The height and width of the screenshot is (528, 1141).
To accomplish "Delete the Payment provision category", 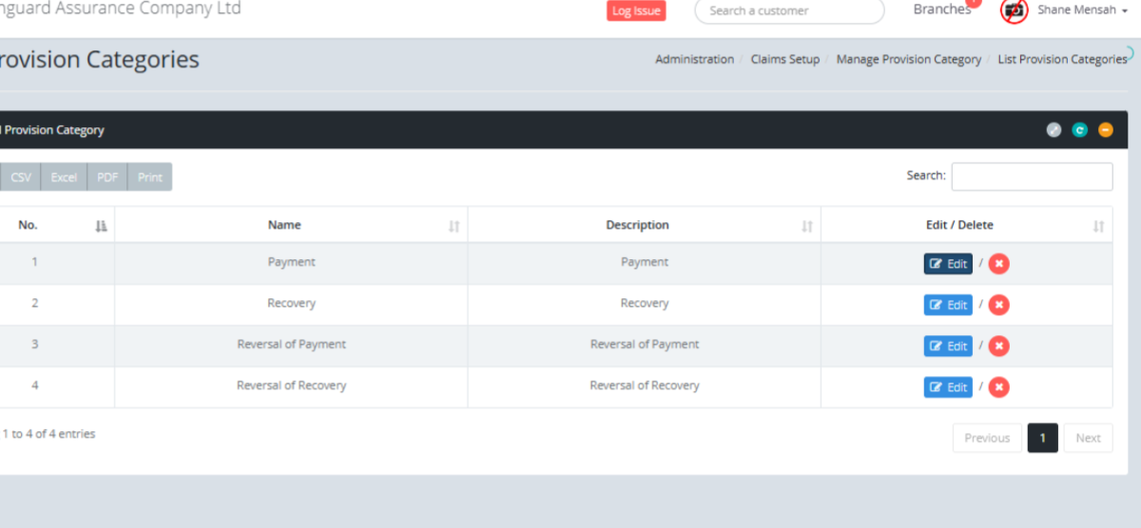I will click(998, 264).
